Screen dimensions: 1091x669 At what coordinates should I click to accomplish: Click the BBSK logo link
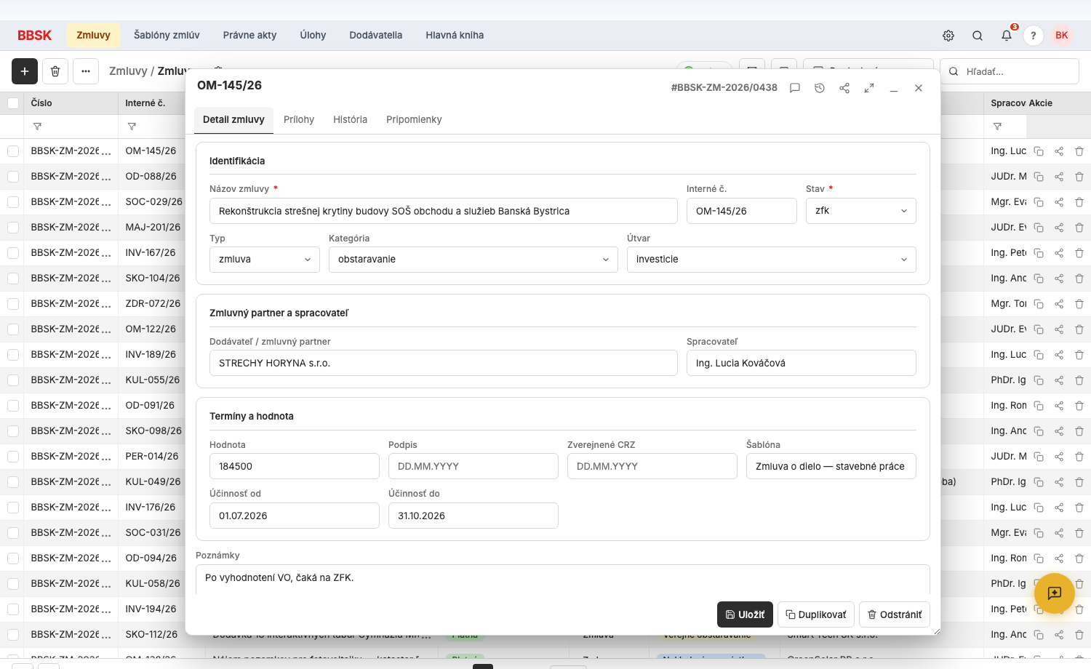pos(34,36)
